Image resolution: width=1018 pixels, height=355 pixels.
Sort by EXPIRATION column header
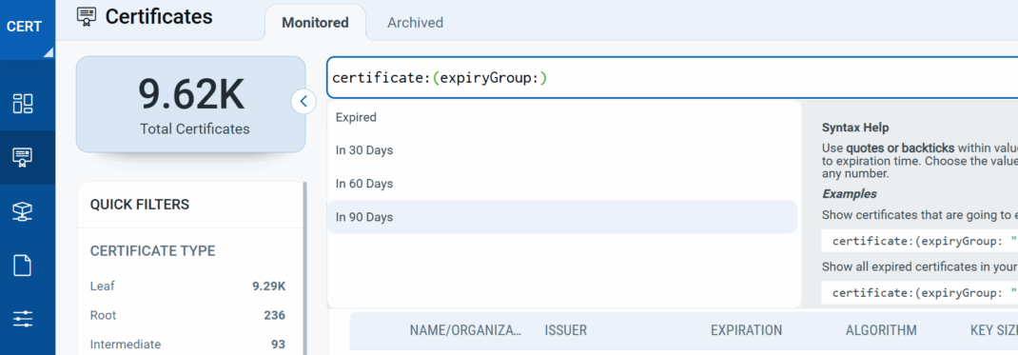(x=746, y=330)
